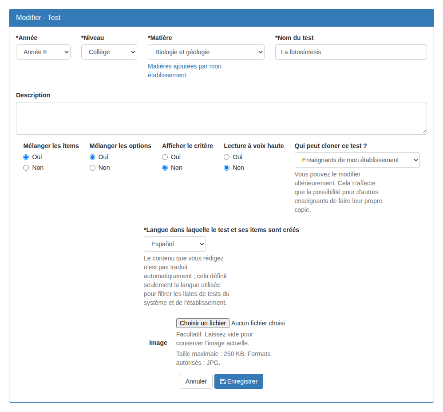Enable Oui for Afficher le critère

coord(165,157)
